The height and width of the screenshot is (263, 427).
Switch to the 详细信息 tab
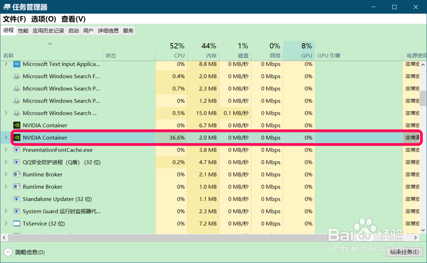(108, 30)
